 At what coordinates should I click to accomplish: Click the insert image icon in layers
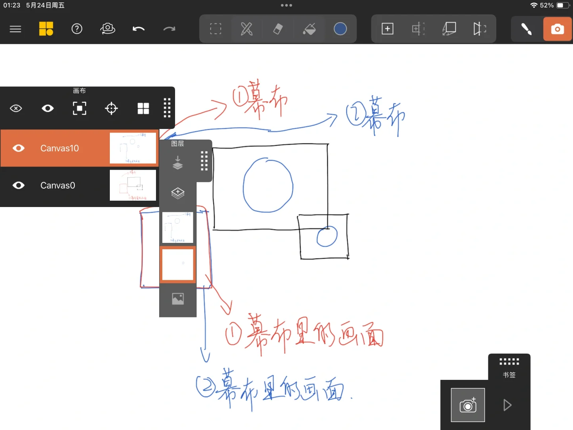click(x=178, y=299)
